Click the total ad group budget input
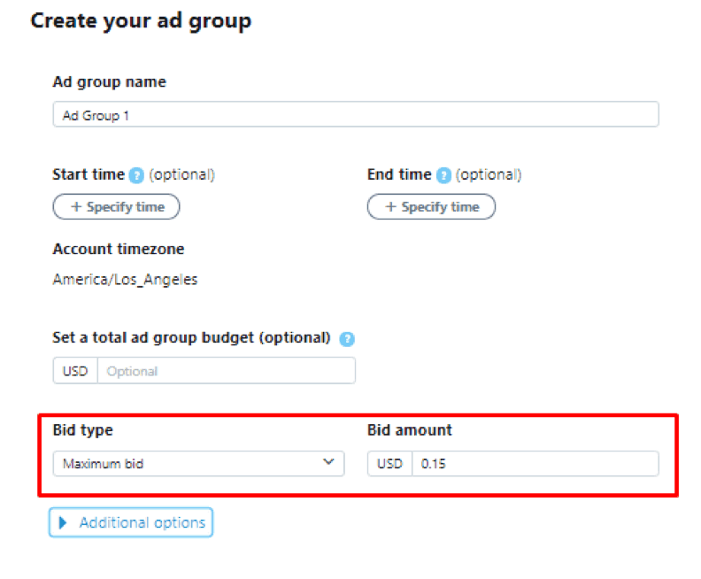Image resolution: width=701 pixels, height=579 pixels. 226,371
